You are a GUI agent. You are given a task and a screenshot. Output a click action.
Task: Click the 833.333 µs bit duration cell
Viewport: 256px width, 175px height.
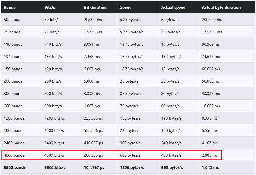(93, 118)
